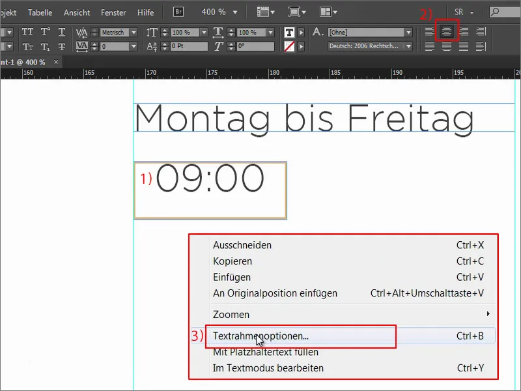Click the vertical scale icon
521x391 pixels.
152,32
